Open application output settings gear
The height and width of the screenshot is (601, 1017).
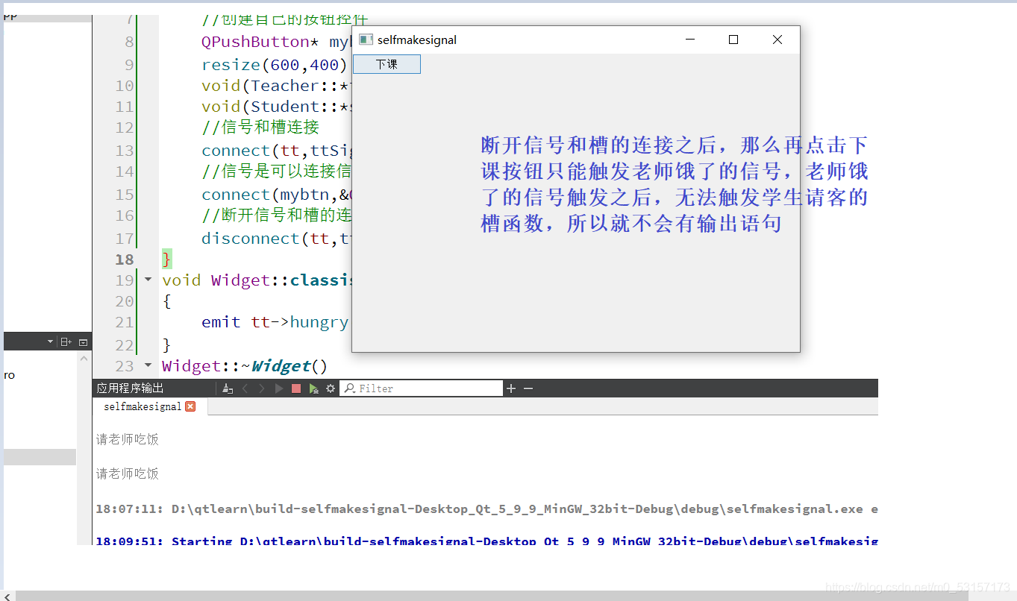[331, 388]
